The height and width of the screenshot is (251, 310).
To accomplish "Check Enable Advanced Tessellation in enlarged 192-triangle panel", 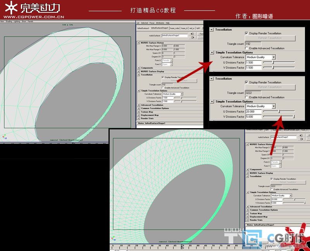I will point(246,48).
